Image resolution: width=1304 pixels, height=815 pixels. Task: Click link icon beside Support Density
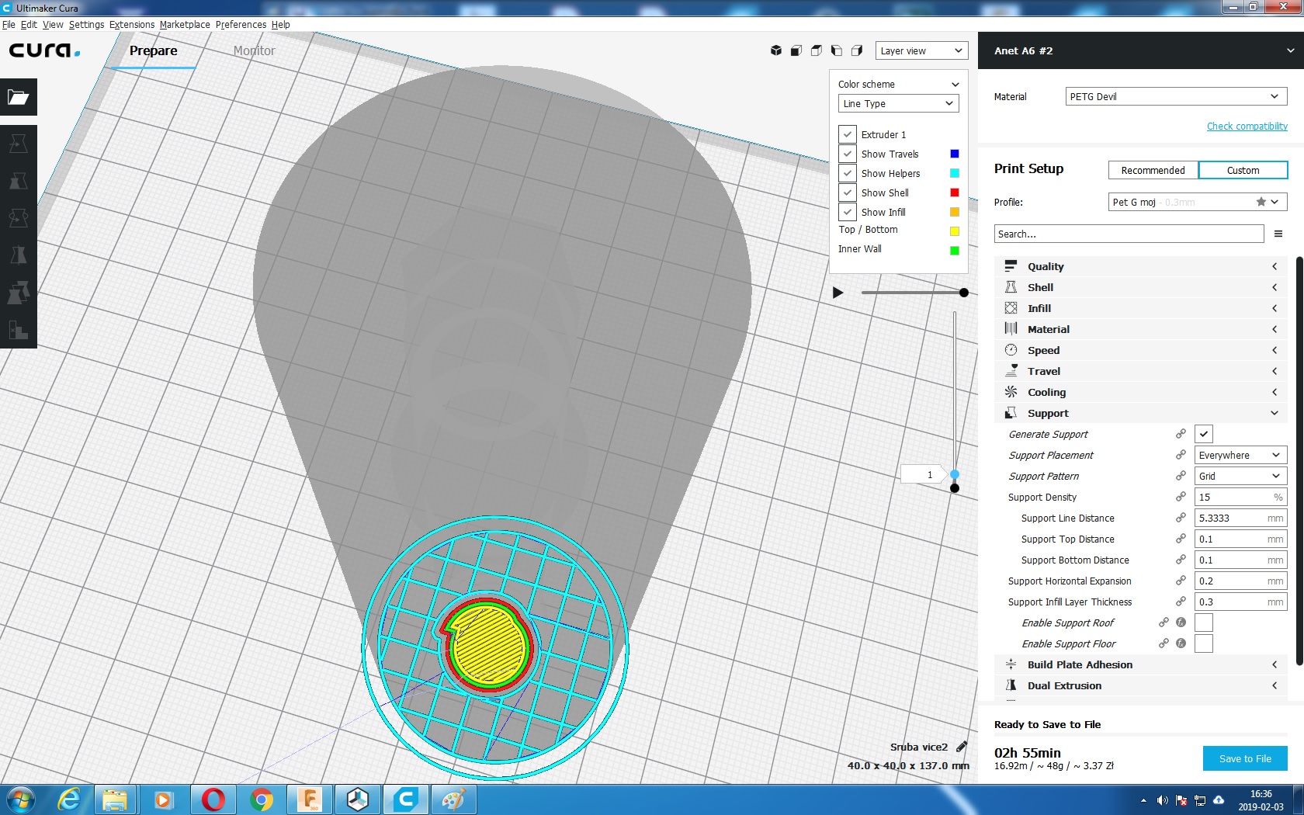coord(1181,497)
